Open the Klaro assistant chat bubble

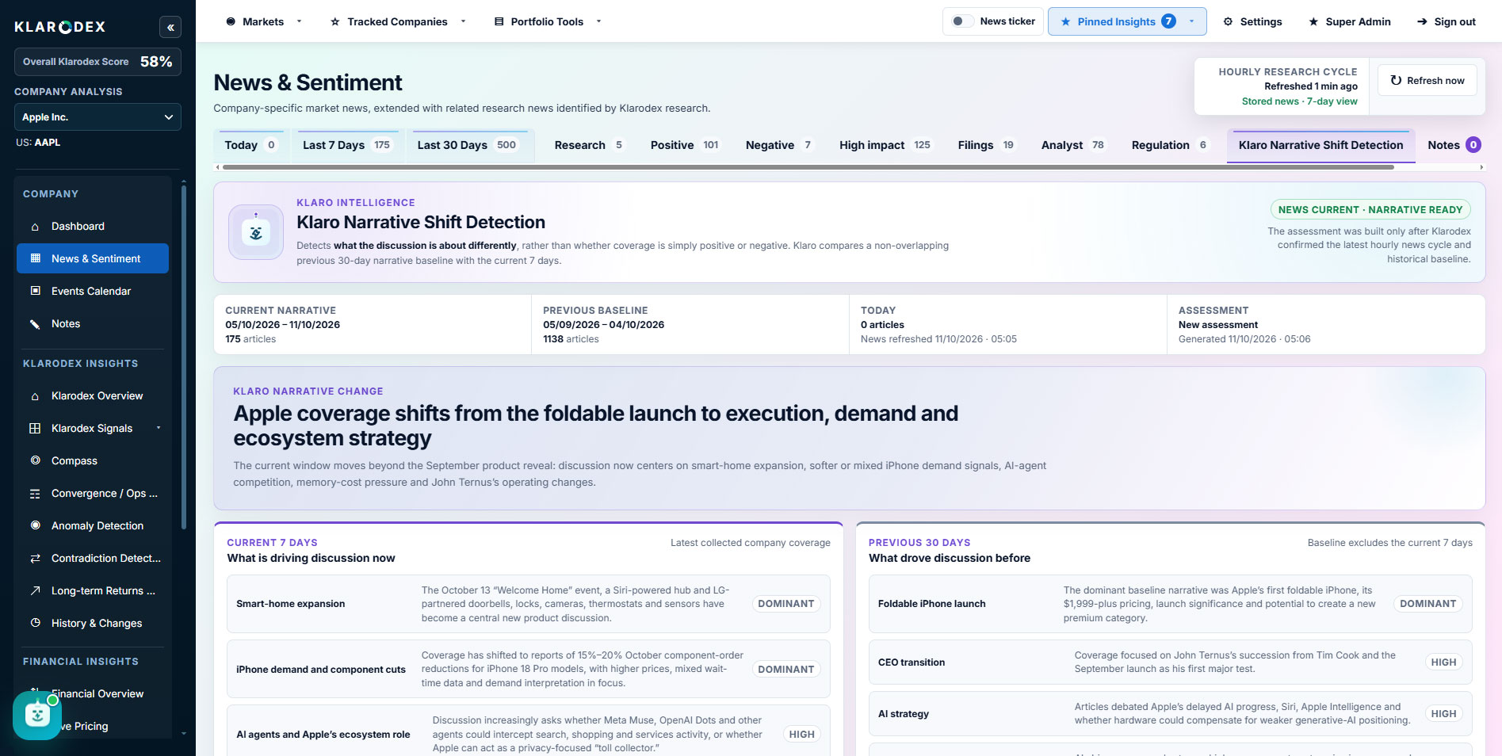tap(37, 716)
